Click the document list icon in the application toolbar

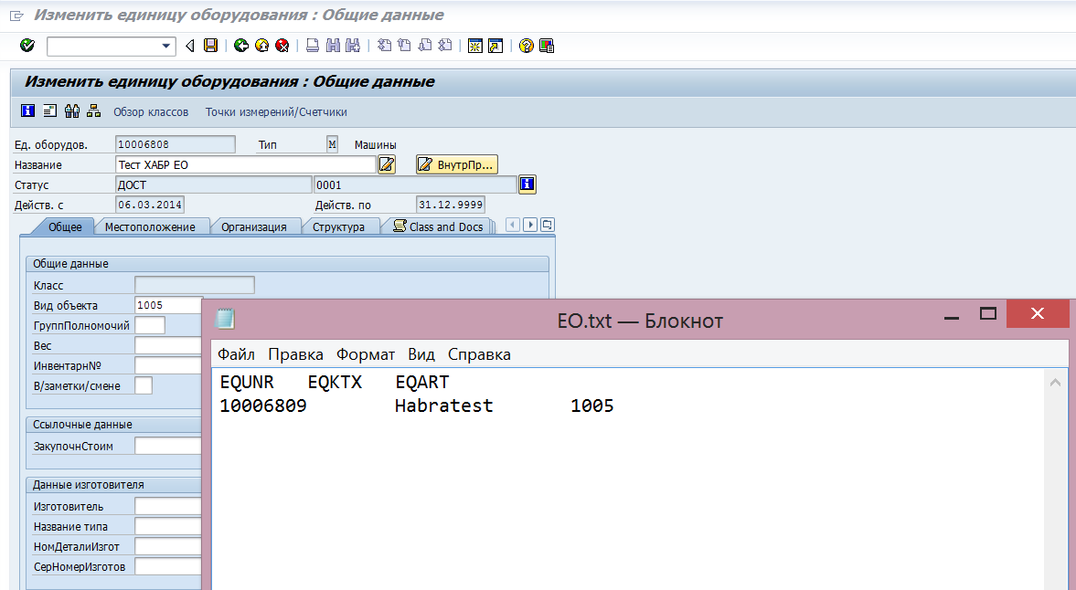pos(49,111)
